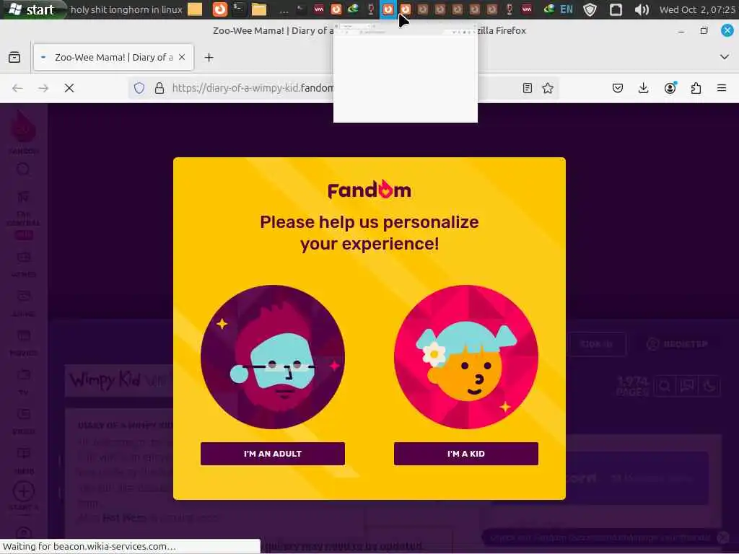Click the Wimpy Kid Wiki logo
739x554 pixels.
(x=121, y=379)
